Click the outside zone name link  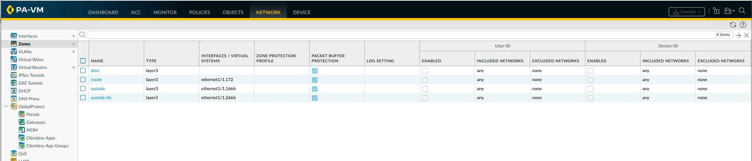(x=98, y=89)
